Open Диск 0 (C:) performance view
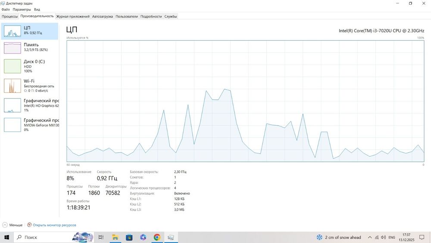The width and height of the screenshot is (431, 243). 30,66
